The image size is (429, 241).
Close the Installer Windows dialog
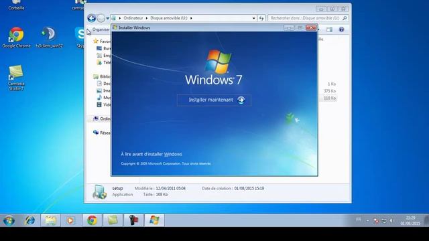311,27
